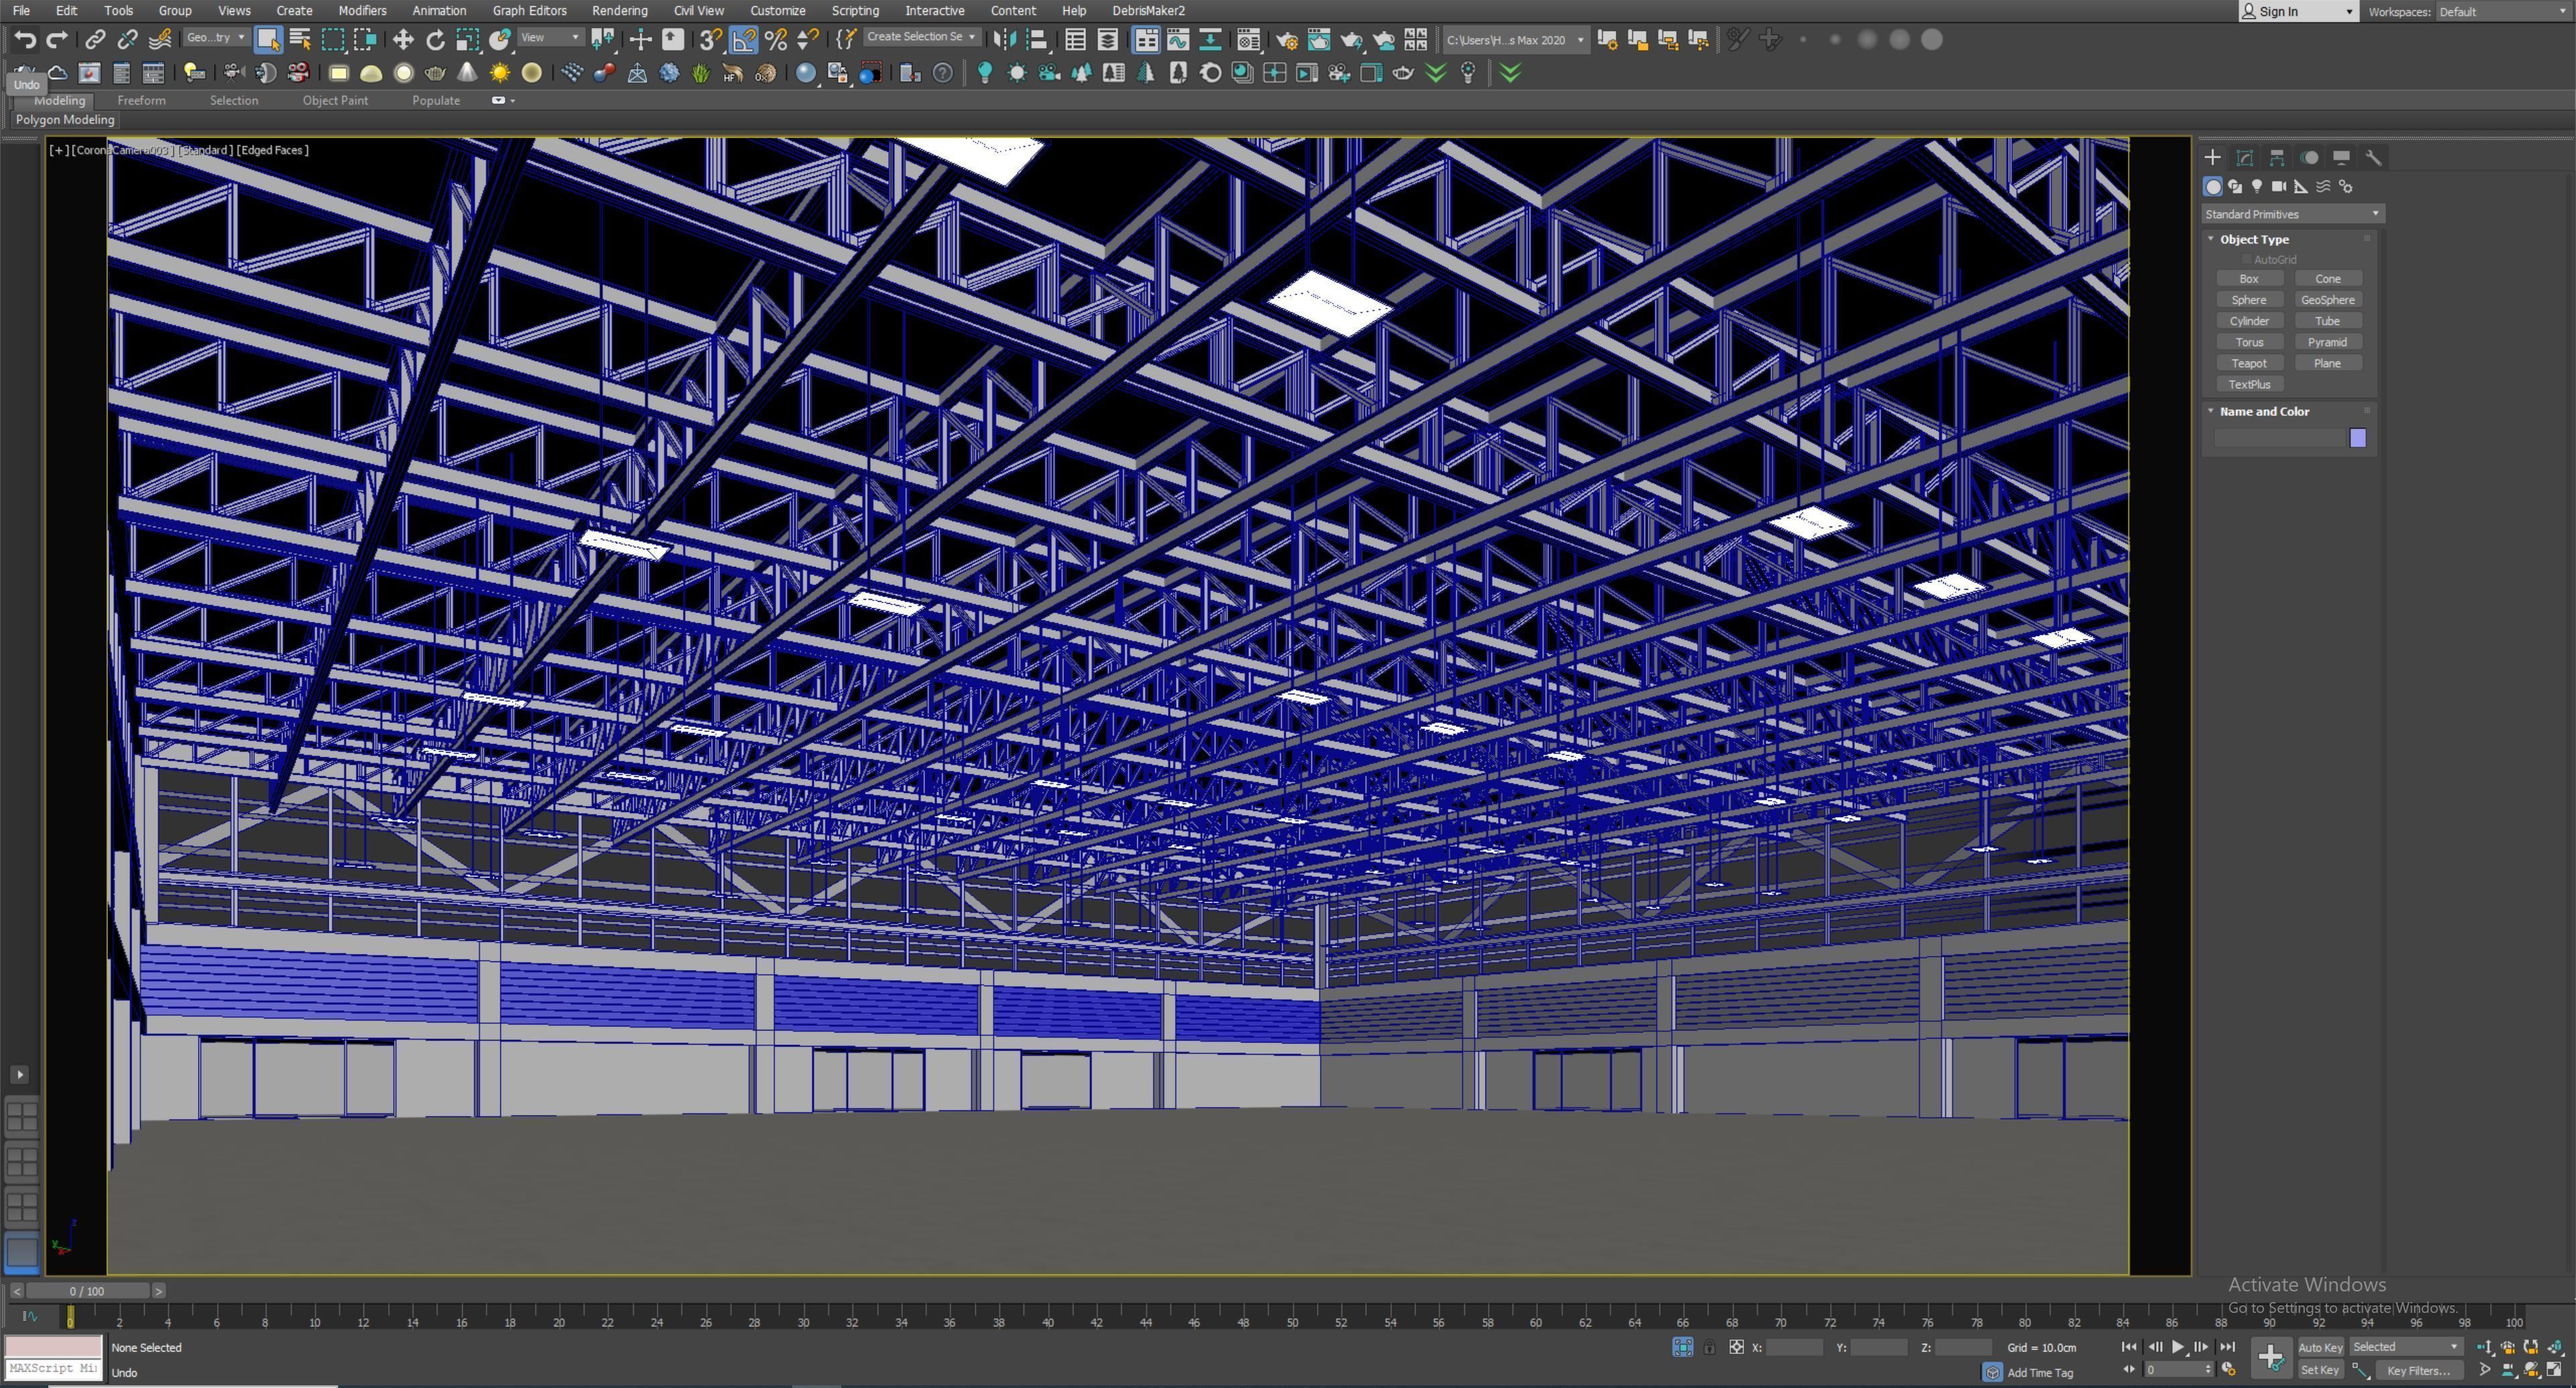The image size is (2576, 1388).
Task: Click the Set Key button
Action: (2320, 1371)
